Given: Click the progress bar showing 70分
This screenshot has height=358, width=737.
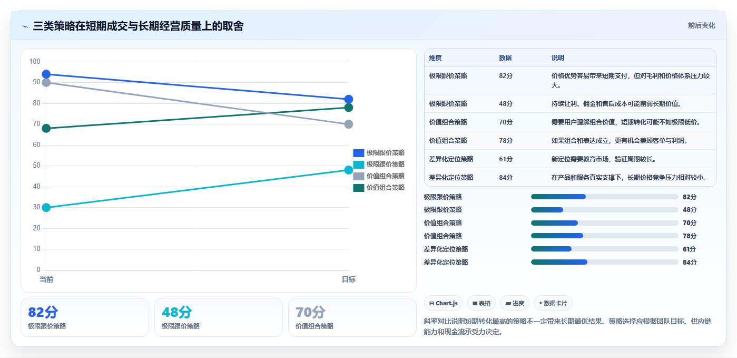Looking at the screenshot, I should coord(604,223).
